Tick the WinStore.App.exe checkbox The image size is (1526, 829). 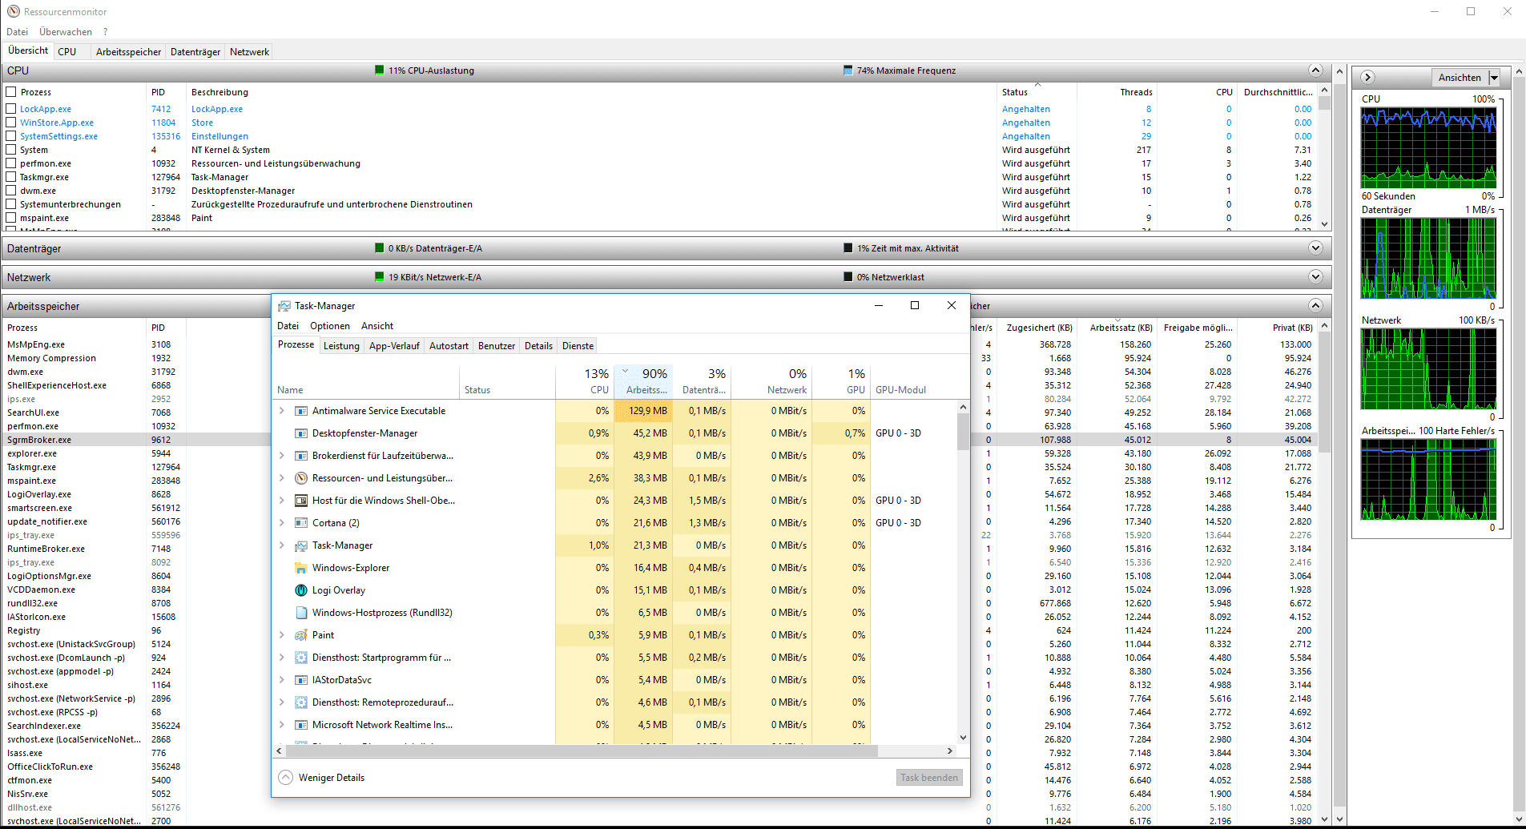(11, 123)
